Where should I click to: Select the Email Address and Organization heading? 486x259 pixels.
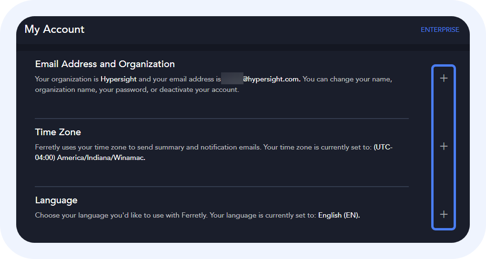click(105, 64)
